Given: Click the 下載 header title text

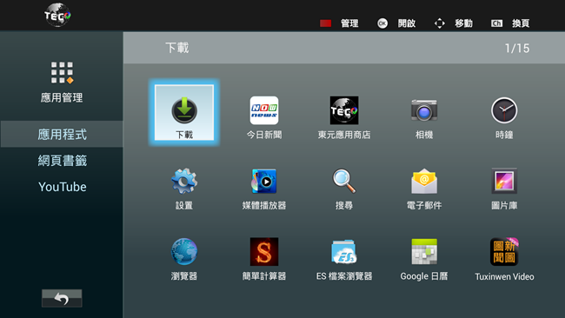Looking at the screenshot, I should pyautogui.click(x=177, y=48).
